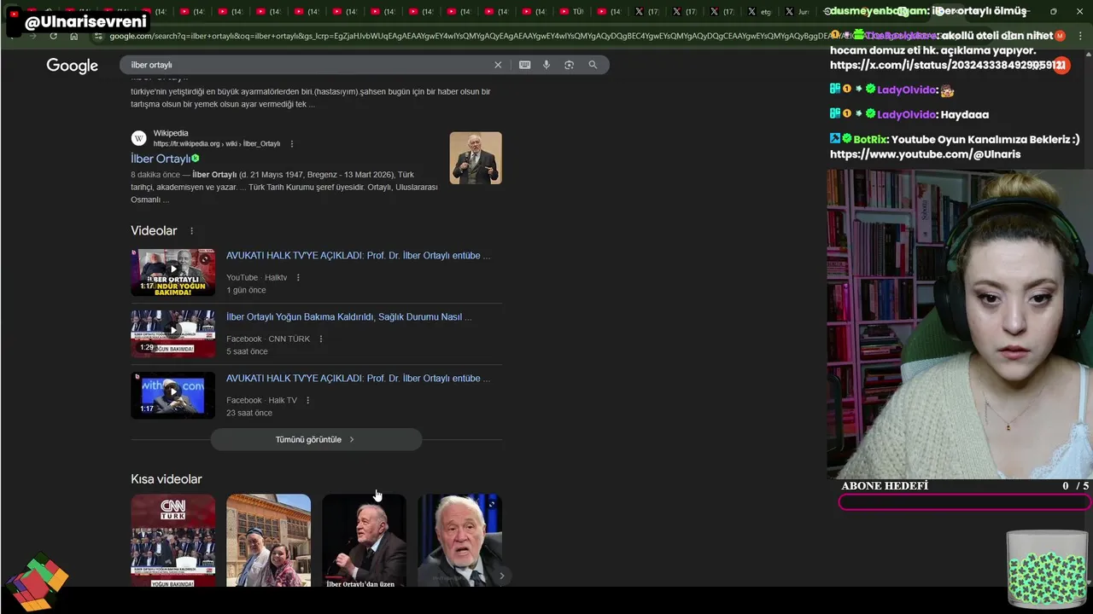Click the browser home button
The width and height of the screenshot is (1093, 614).
(x=73, y=36)
